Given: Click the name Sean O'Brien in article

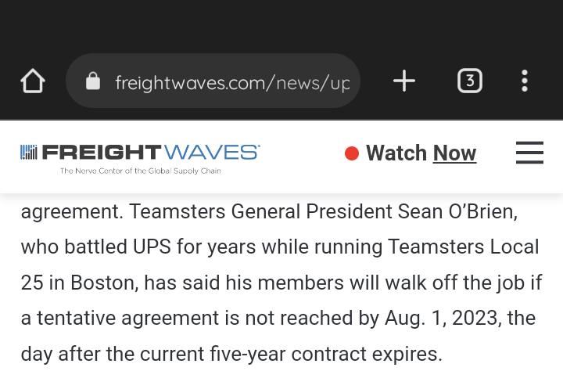Looking at the screenshot, I should [457, 211].
